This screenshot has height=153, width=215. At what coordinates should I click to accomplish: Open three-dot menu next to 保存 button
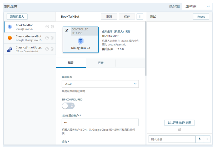click(x=140, y=17)
